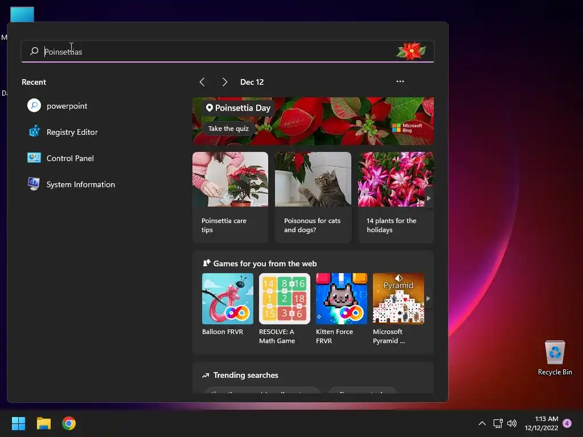
Task: Click Take the quiz button
Action: pos(228,129)
